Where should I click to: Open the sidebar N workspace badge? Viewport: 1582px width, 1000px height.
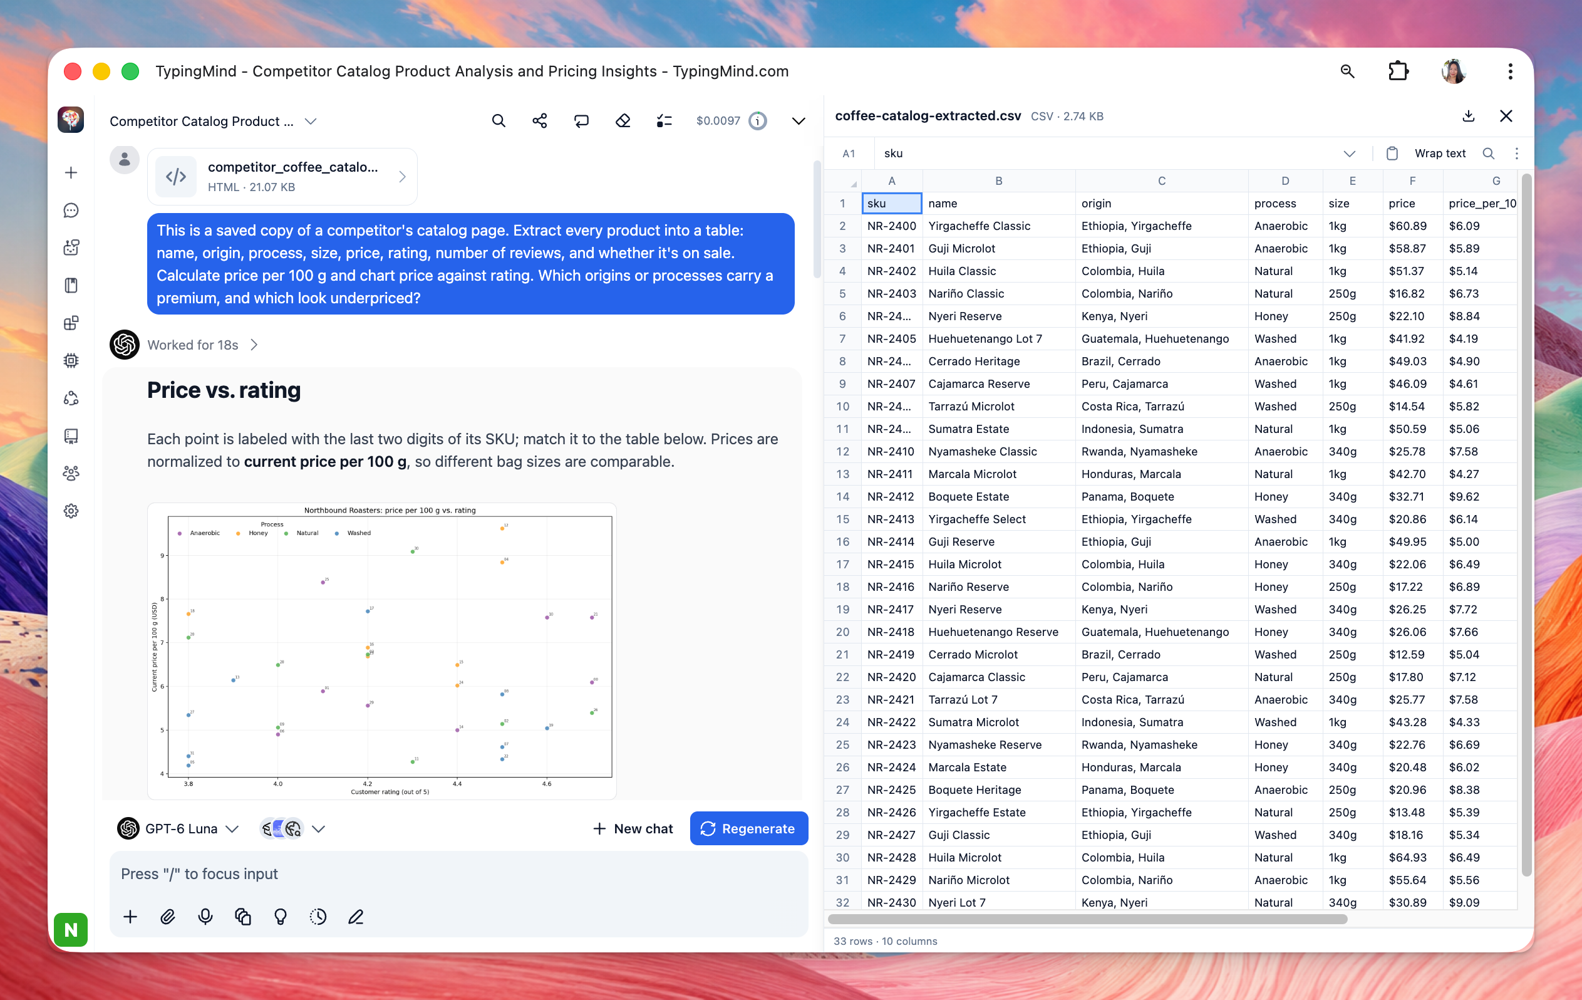[x=71, y=929]
